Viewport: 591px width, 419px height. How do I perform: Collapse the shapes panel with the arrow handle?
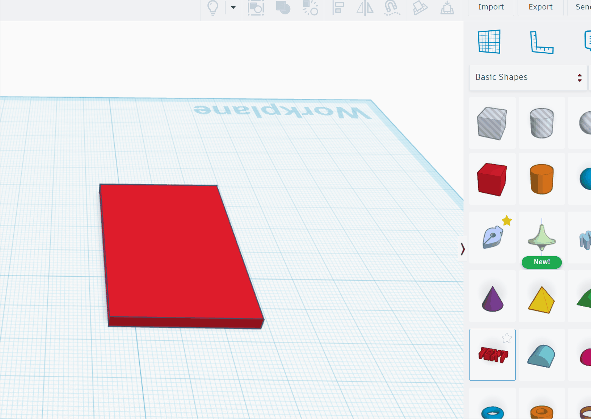462,249
